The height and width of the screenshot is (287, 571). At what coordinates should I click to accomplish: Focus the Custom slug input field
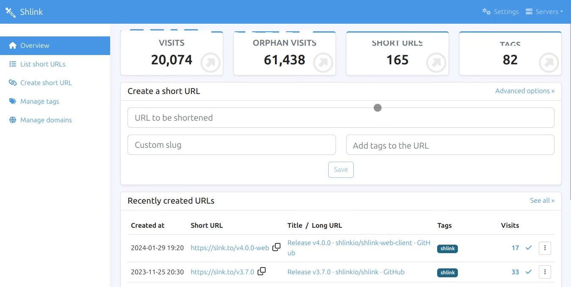coord(232,145)
